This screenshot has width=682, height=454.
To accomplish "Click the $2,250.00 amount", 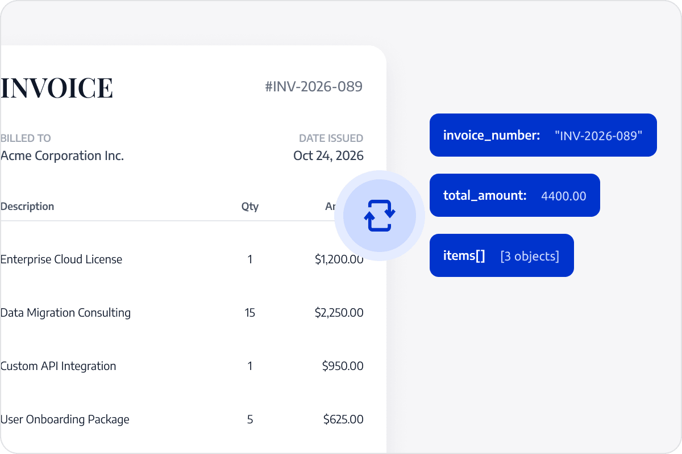I will [x=339, y=313].
